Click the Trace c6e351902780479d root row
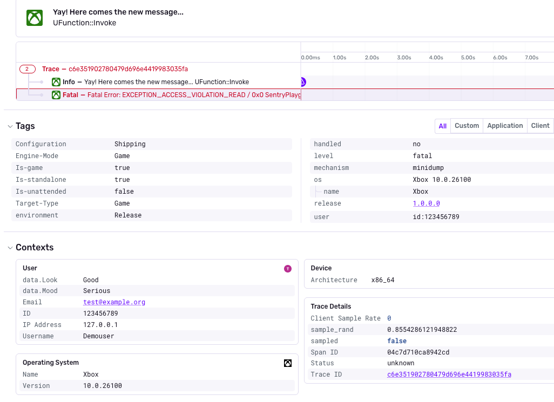 [x=115, y=69]
